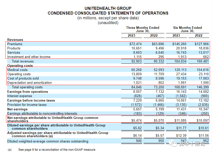The width and height of the screenshot is (212, 153).
Task: Click diluted EPS value $10.61
Action: (204, 128)
